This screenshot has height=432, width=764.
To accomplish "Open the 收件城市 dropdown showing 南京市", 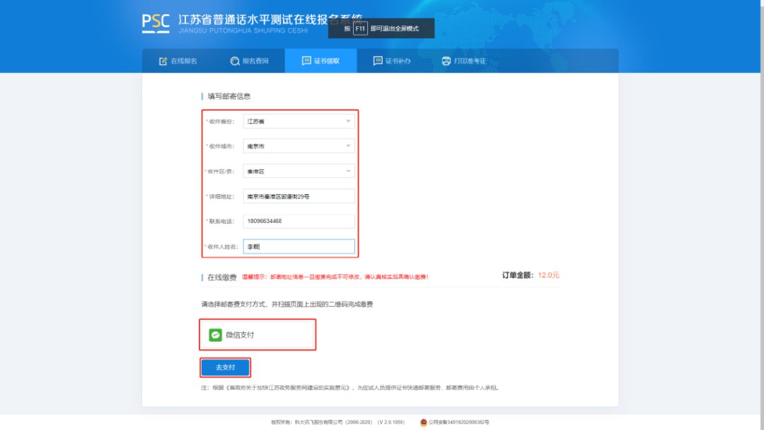I will coord(298,146).
